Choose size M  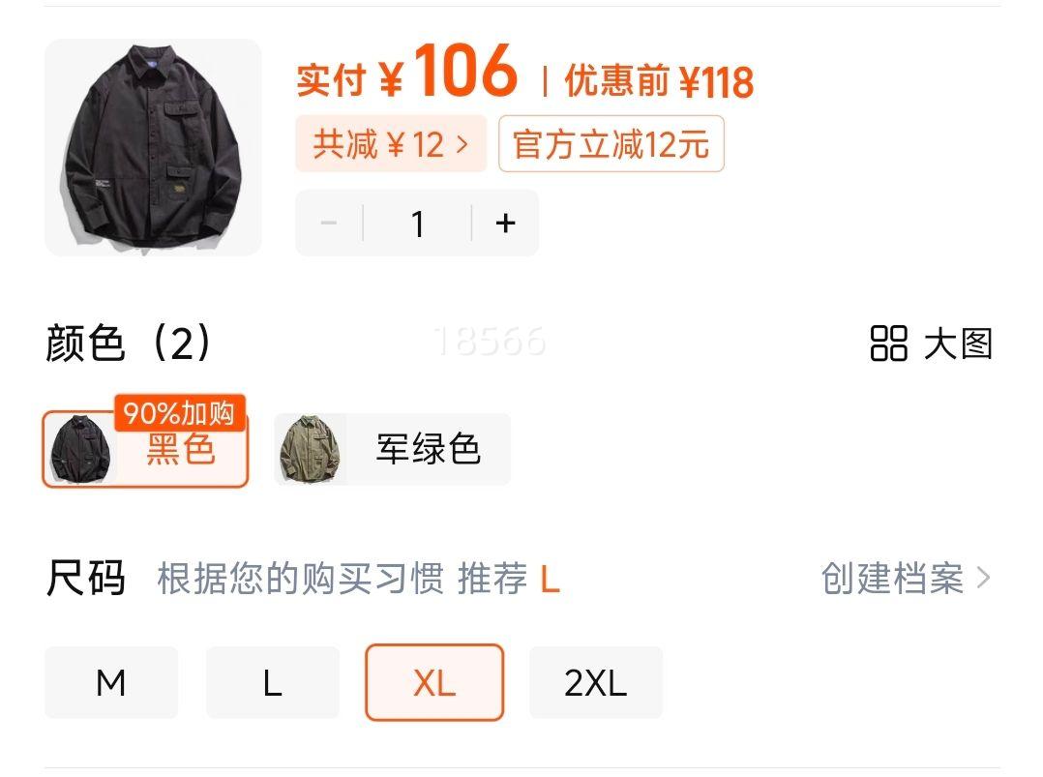click(111, 682)
